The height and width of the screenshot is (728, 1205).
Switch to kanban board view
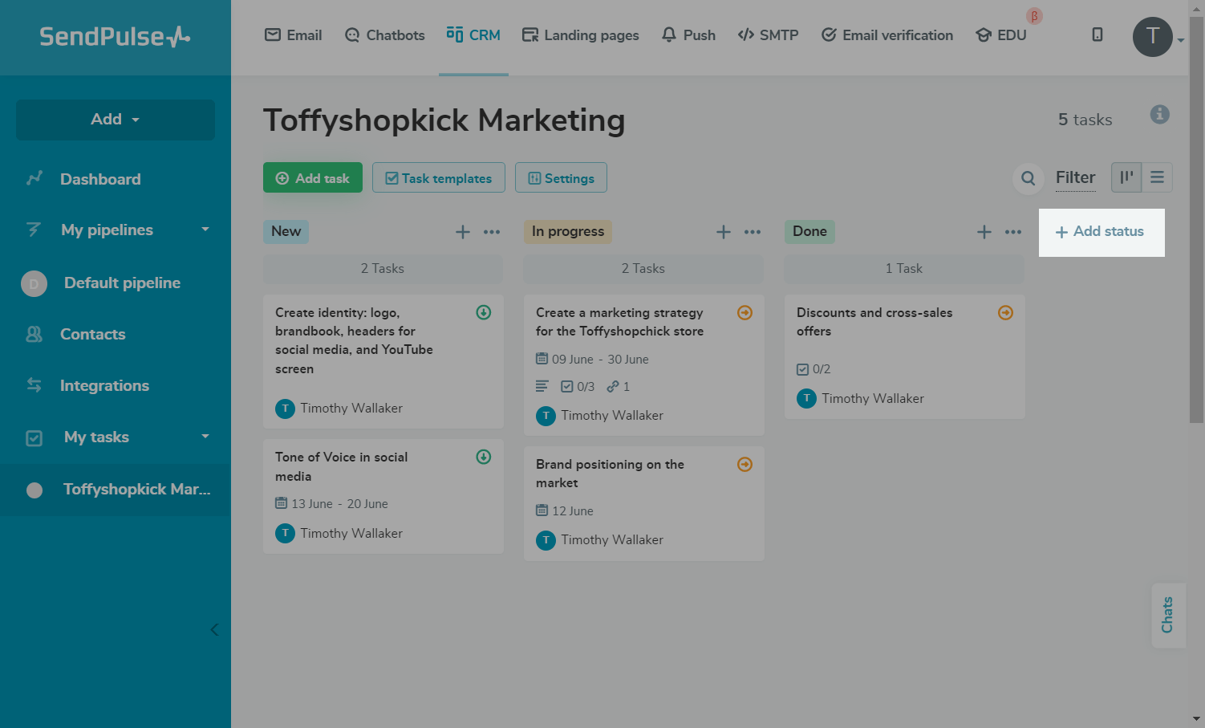pos(1126,177)
